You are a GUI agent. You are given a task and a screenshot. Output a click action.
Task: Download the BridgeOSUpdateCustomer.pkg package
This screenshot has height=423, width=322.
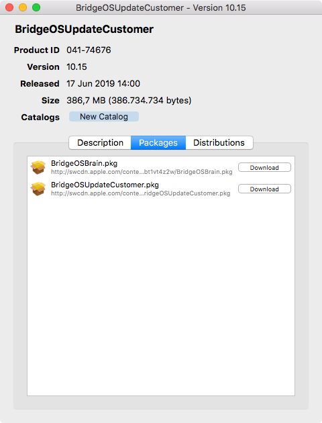(264, 189)
